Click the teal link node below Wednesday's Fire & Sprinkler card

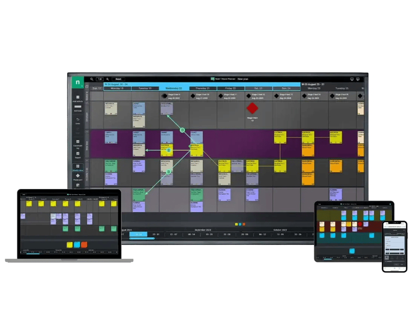point(182,130)
